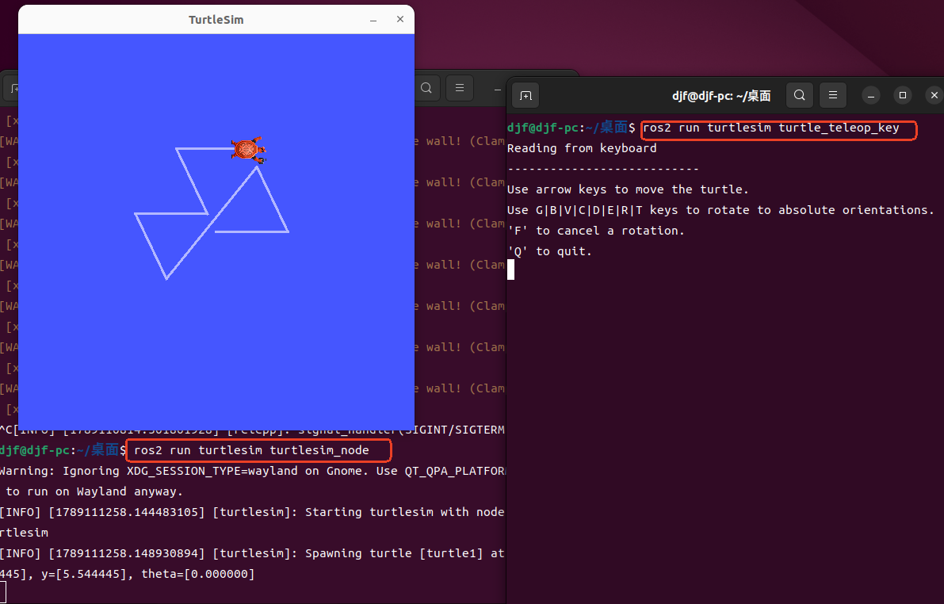Click the "ros2 run turtlesim turtlesim_node" command

[251, 450]
